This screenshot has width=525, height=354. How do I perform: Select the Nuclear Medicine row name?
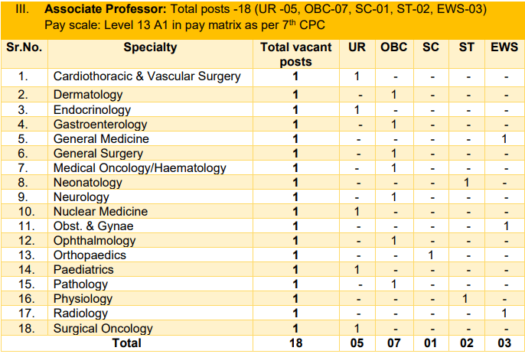click(x=100, y=211)
